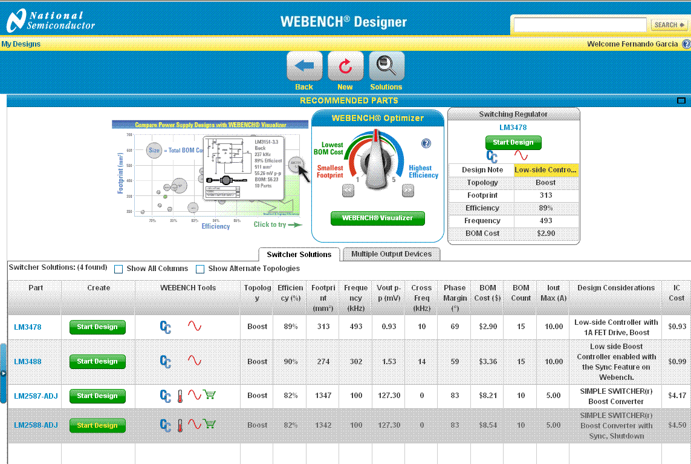
Task: Open thermal thermometer icon for LM2588-ADJ row
Action: click(x=180, y=426)
